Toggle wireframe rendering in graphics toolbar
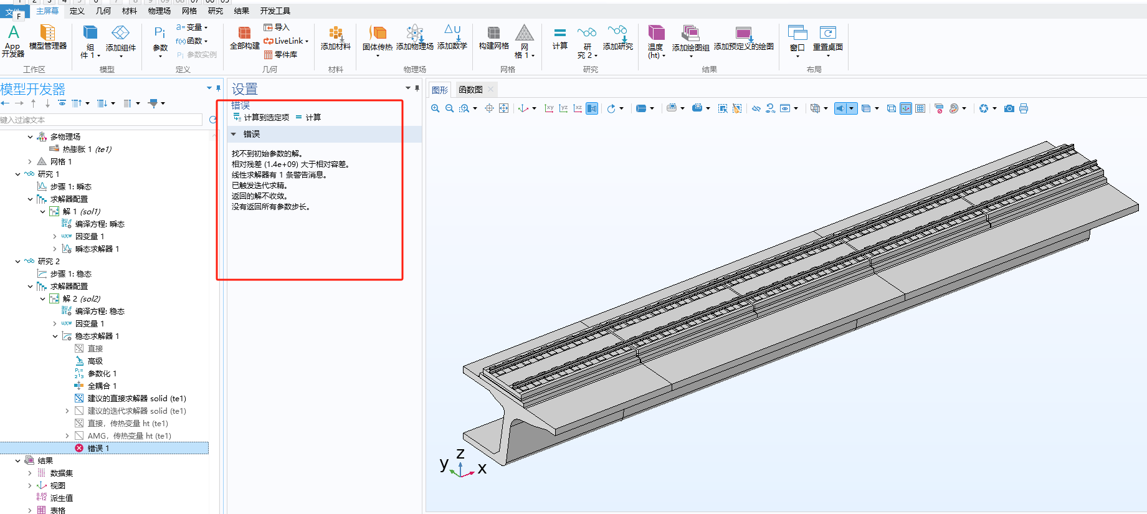 coord(892,108)
